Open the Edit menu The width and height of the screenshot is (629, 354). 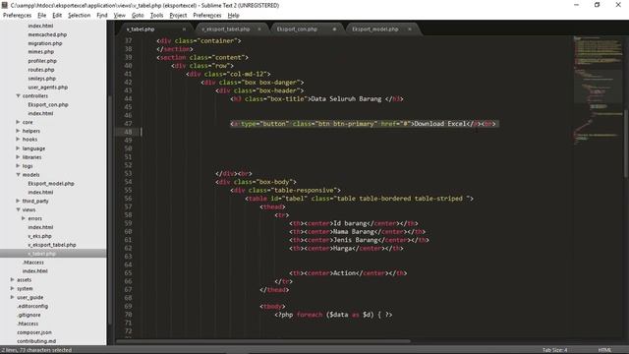pyautogui.click(x=57, y=16)
